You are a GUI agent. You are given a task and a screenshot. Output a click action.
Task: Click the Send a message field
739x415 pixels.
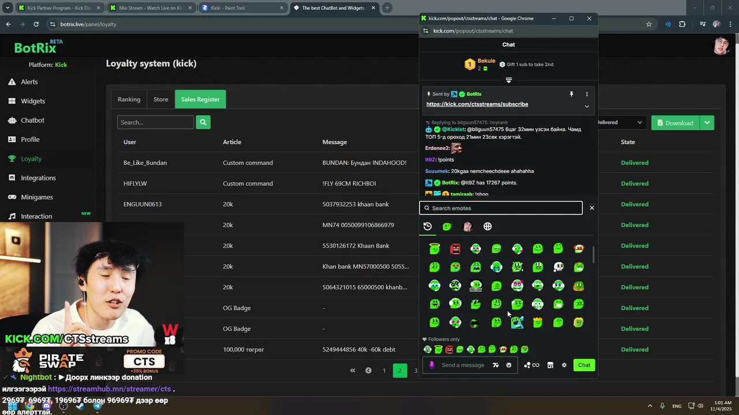click(463, 365)
